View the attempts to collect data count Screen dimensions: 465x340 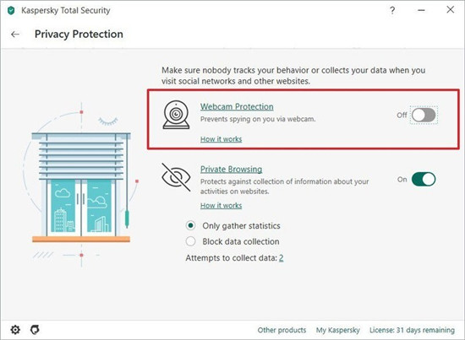(282, 258)
